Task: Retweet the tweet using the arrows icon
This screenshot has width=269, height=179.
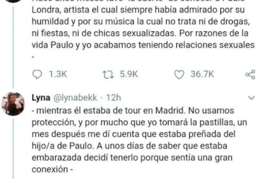Action: point(108,75)
